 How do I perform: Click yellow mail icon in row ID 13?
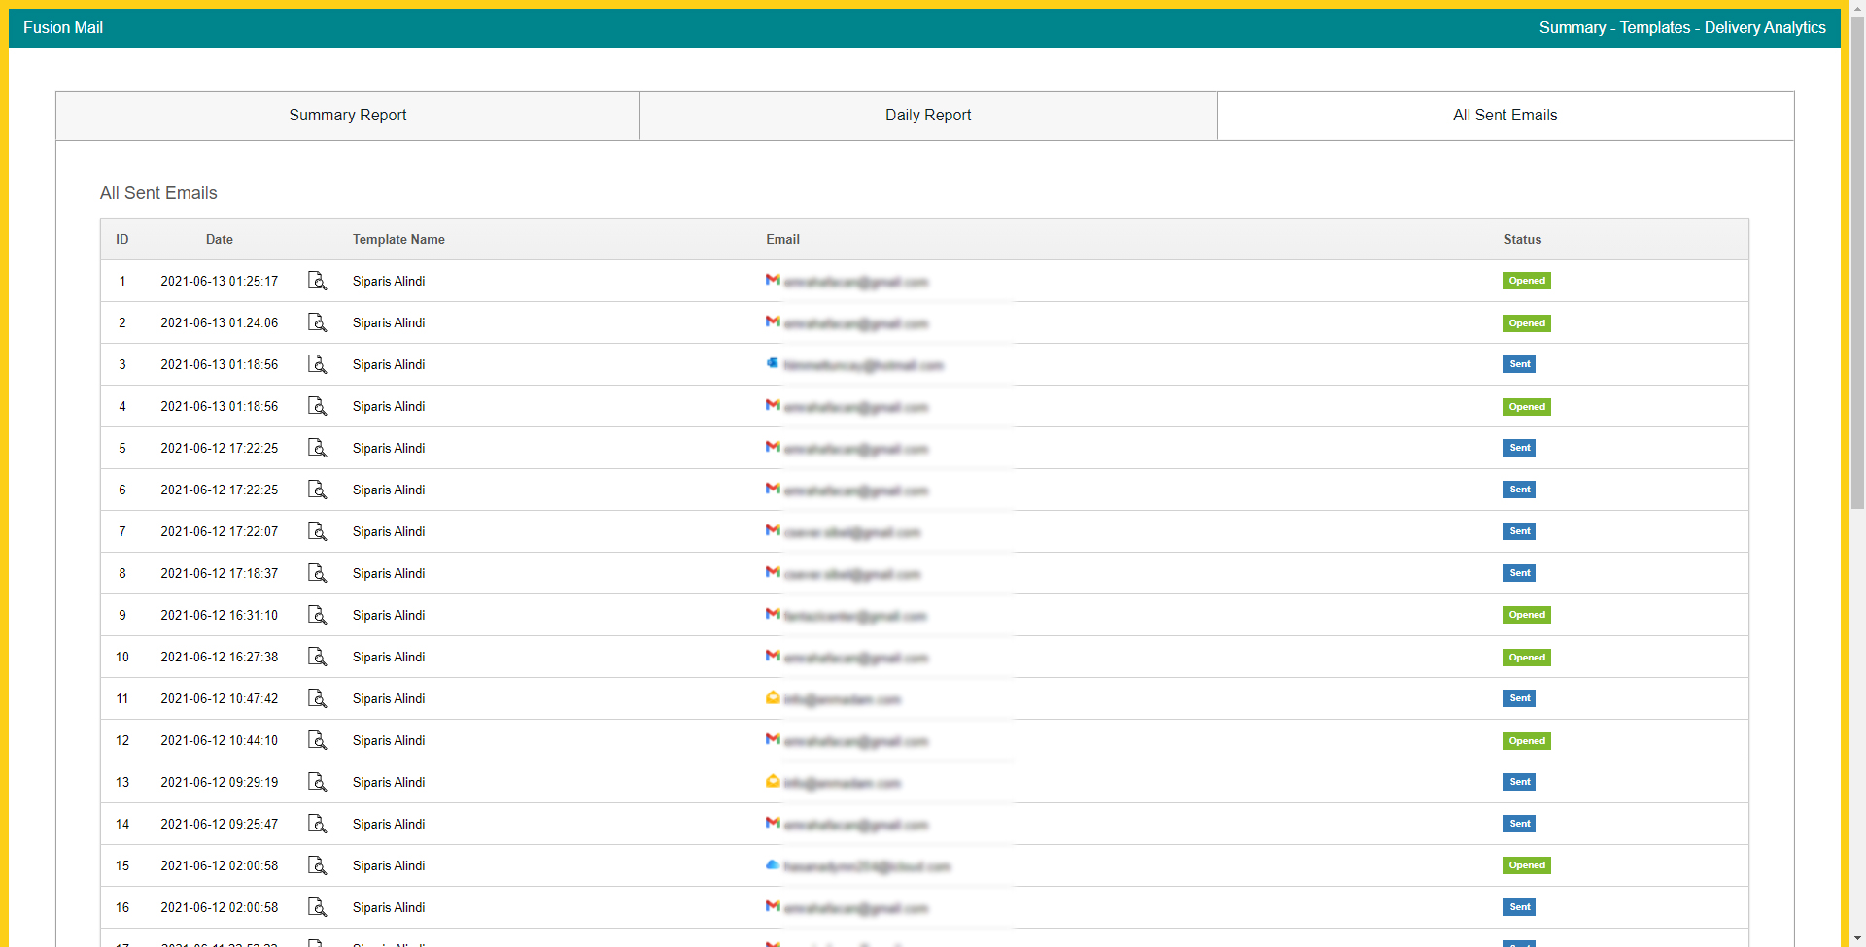tap(773, 781)
